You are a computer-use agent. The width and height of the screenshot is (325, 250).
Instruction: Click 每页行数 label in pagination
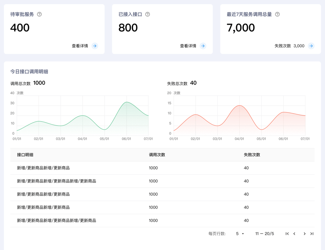[217, 234]
